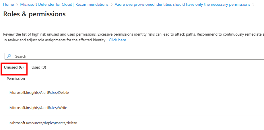This screenshot has width=264, height=130.
Task: Sort by the Permission column header
Action: pos(16,79)
